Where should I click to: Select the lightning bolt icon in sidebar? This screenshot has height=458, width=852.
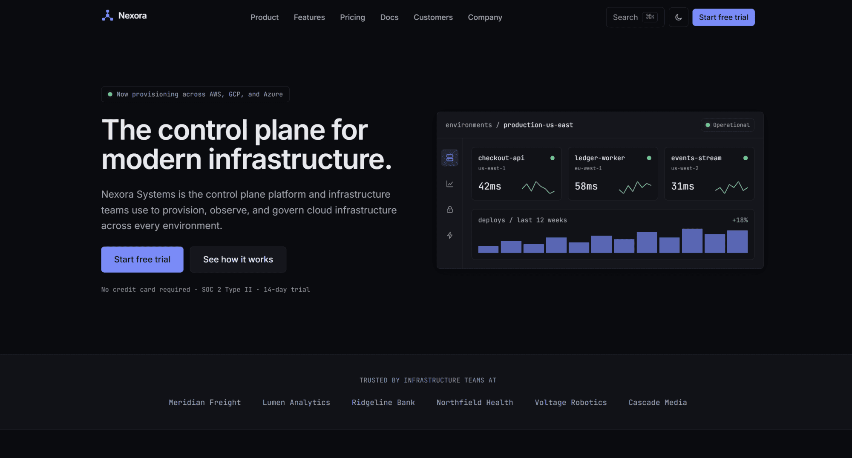(450, 235)
